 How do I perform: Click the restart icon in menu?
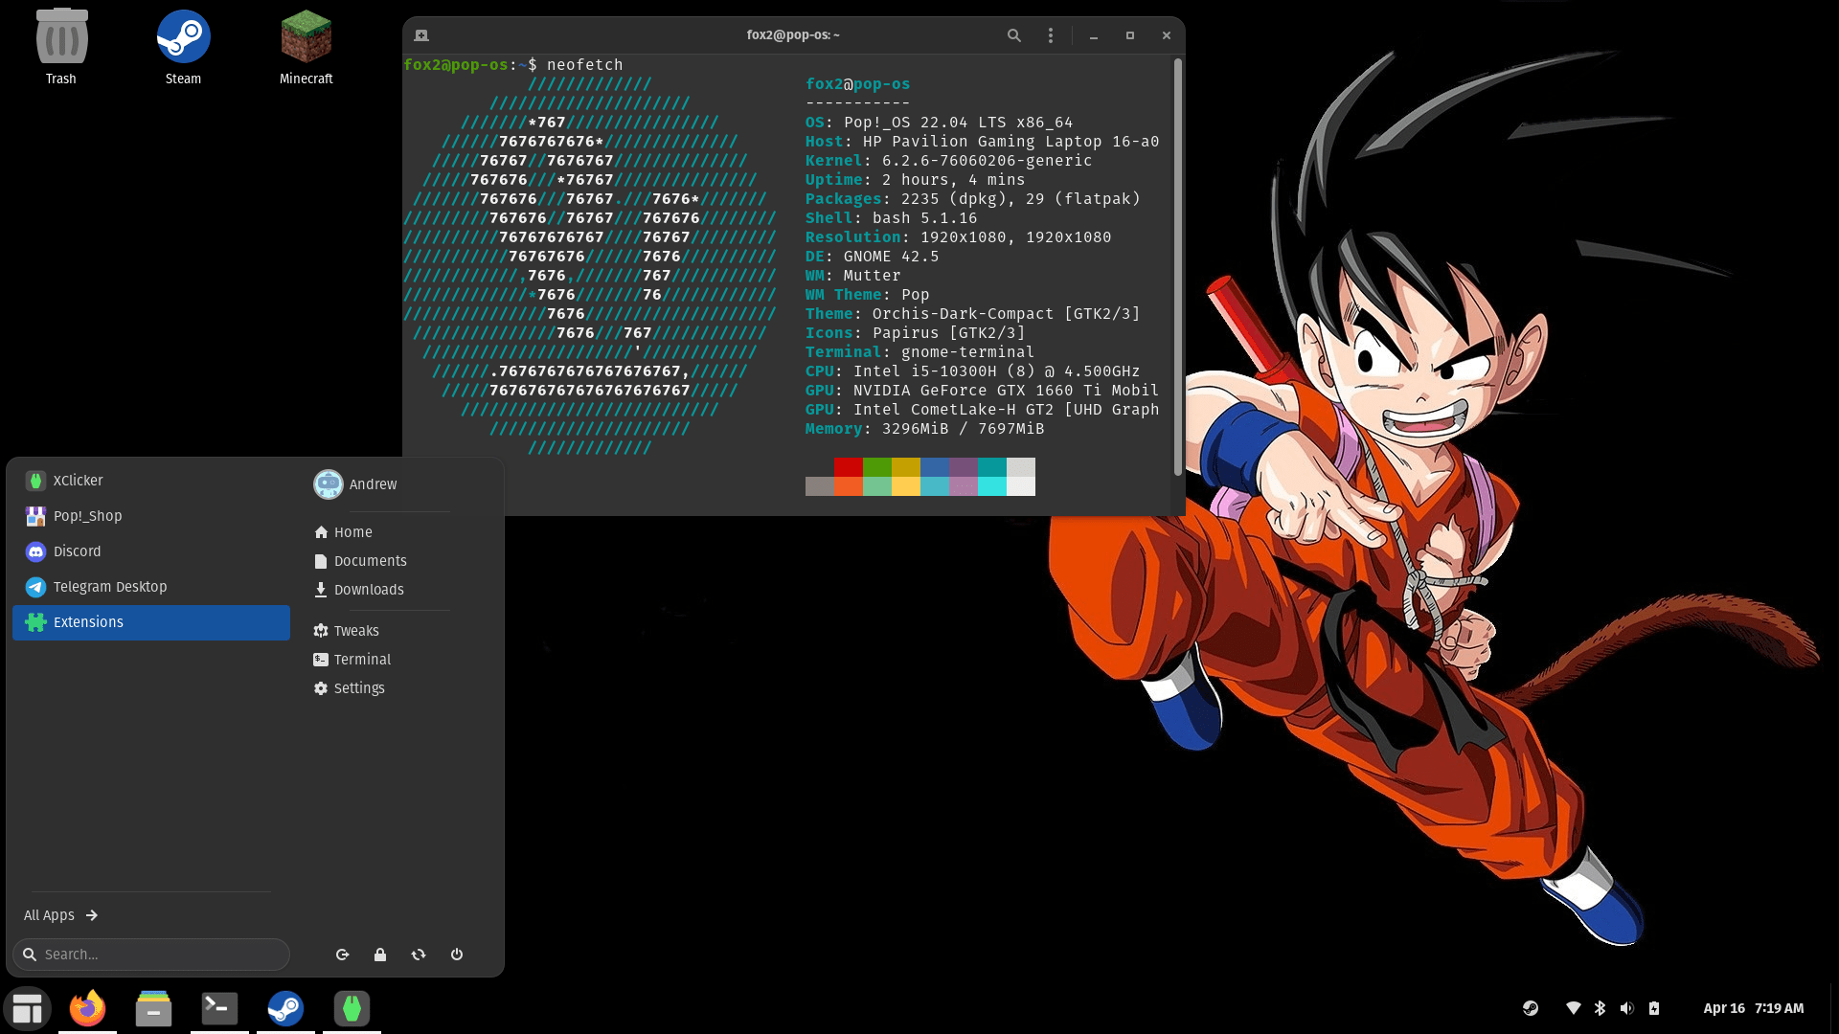click(419, 955)
